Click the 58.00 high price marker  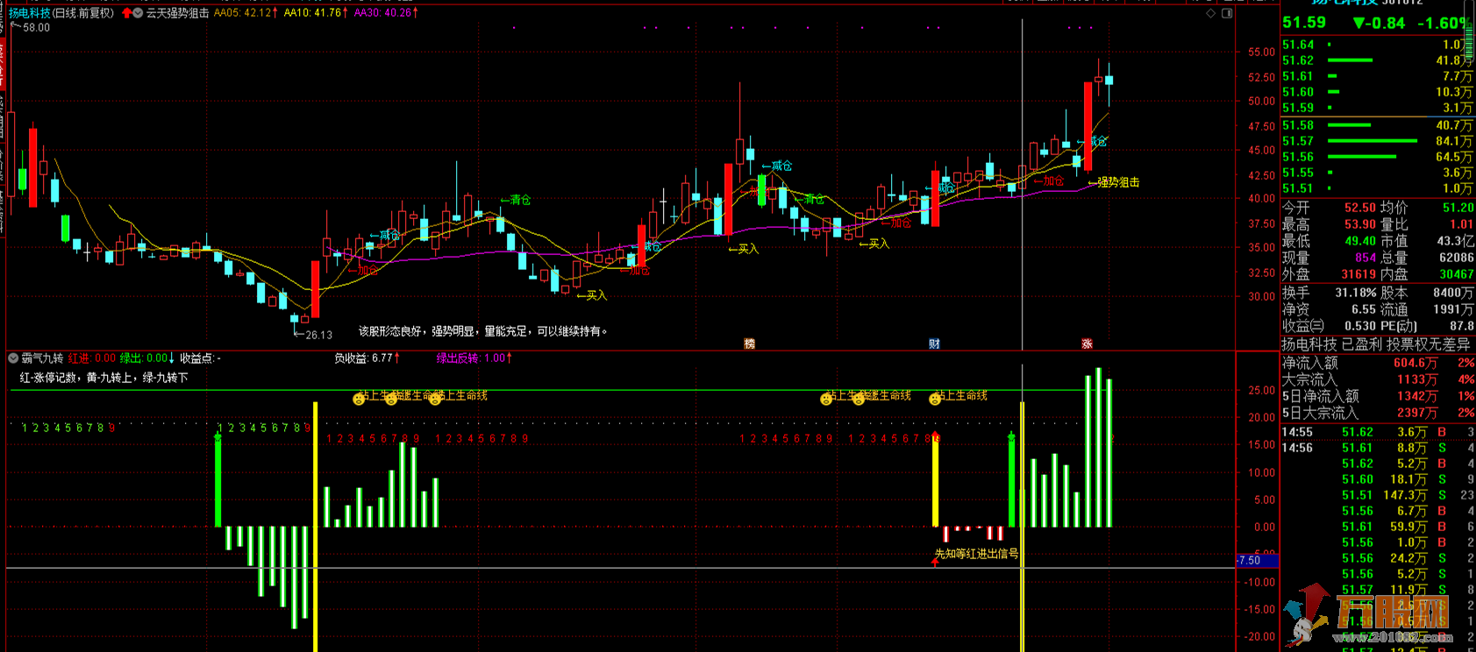[x=36, y=28]
